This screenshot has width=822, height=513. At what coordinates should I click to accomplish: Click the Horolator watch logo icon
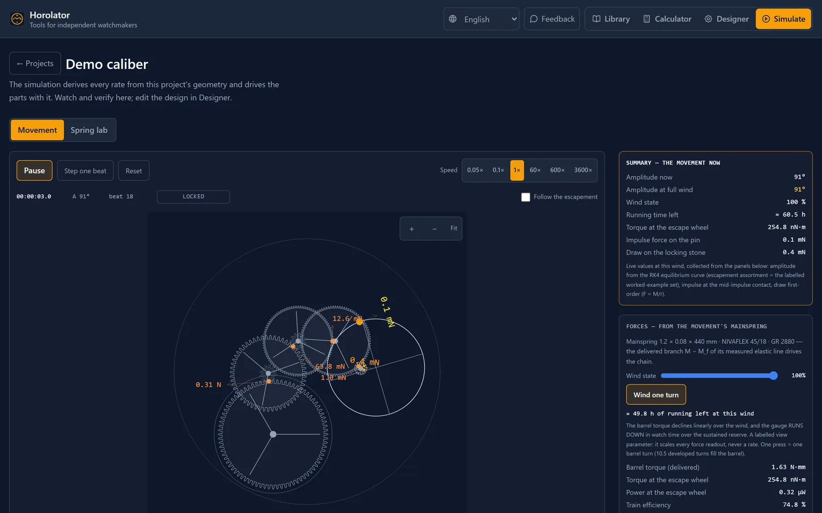17,19
